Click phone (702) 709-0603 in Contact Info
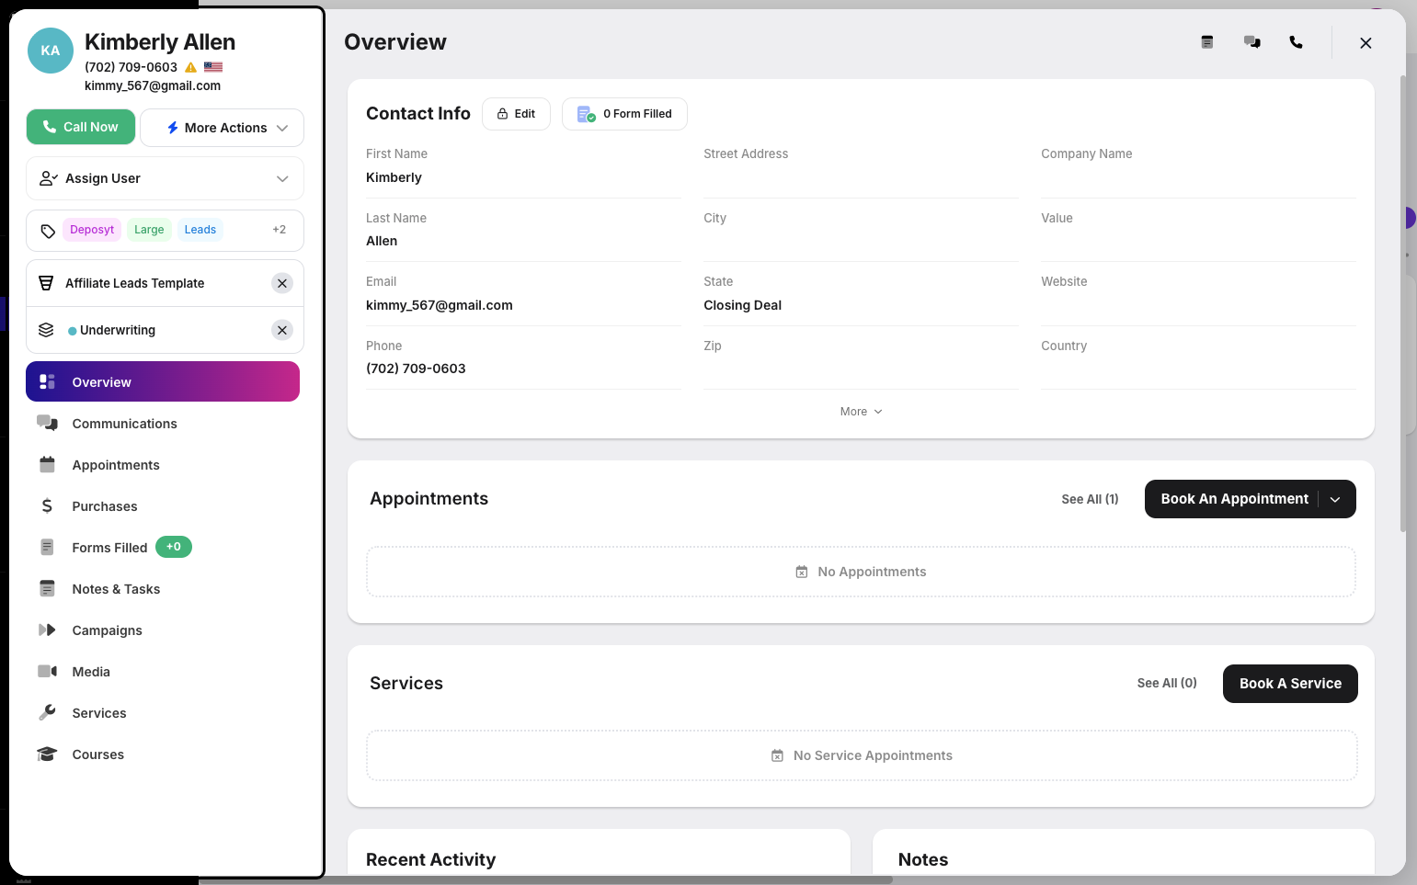Image resolution: width=1417 pixels, height=885 pixels. click(416, 369)
